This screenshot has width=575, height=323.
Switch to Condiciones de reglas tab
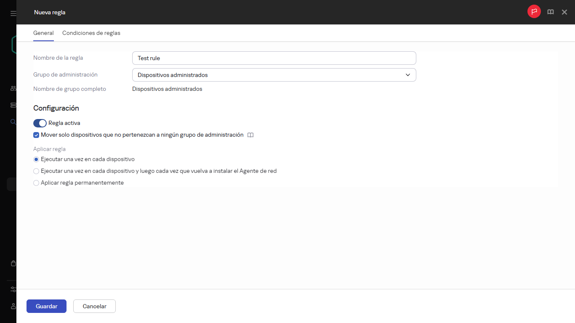point(91,33)
